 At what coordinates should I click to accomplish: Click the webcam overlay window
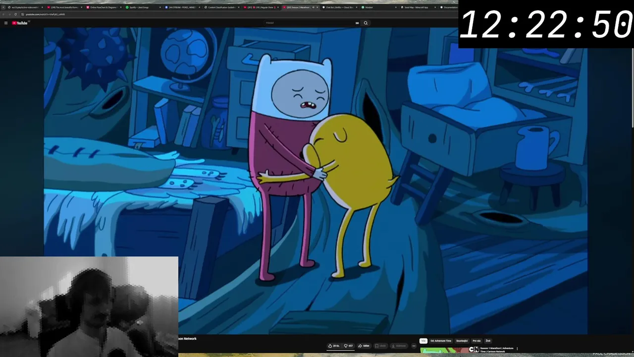click(89, 306)
